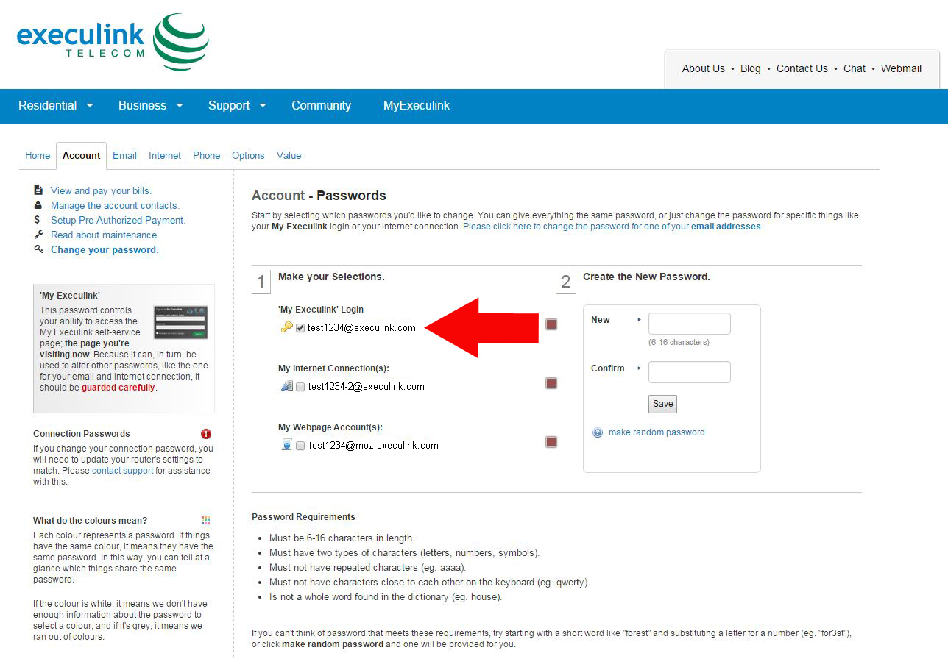Click the 'Create the New Password.' heading
Screen dimensions: 948x659
pos(646,277)
